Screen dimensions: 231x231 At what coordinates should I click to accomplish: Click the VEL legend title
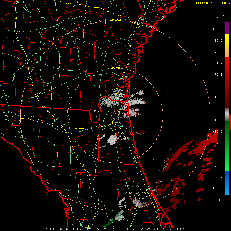pos(225,15)
